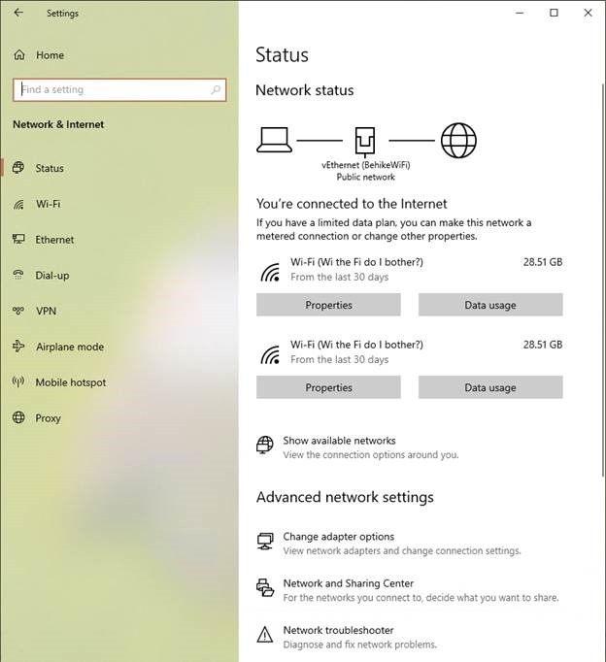Click the Dial-up icon in sidebar
The width and height of the screenshot is (606, 662).
point(18,276)
